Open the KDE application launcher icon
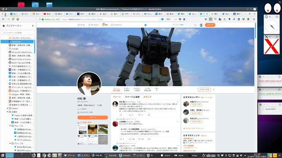282x158 pixels. pyautogui.click(x=3, y=155)
